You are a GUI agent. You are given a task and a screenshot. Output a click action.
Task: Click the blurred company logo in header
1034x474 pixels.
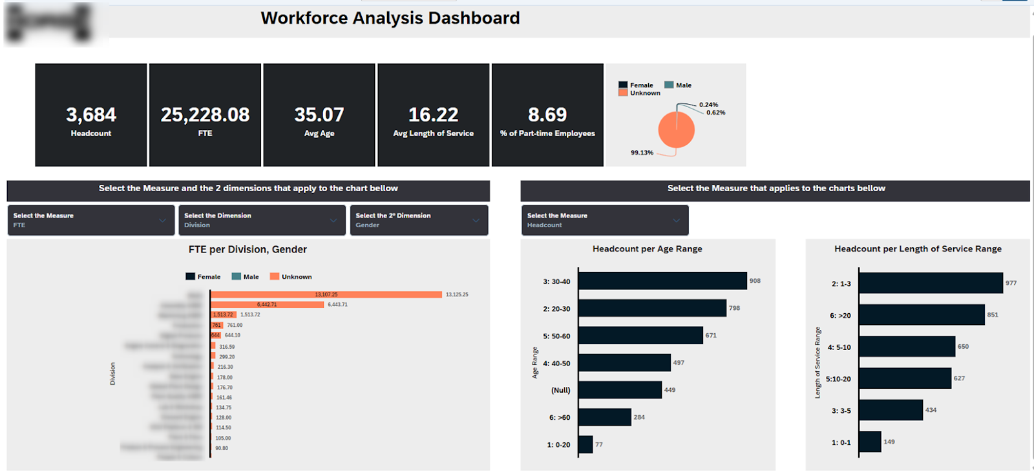(x=48, y=23)
